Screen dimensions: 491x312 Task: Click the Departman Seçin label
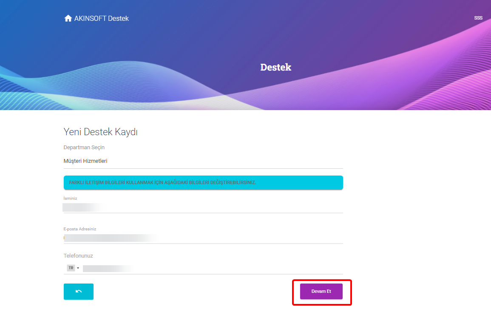coord(84,147)
